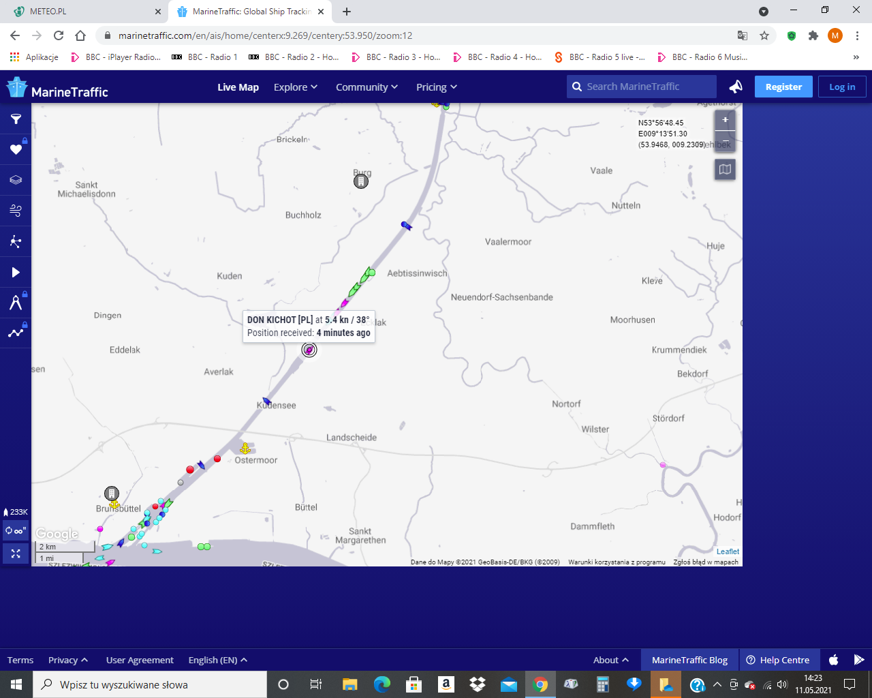Click the Register button
The height and width of the screenshot is (698, 872).
(783, 87)
